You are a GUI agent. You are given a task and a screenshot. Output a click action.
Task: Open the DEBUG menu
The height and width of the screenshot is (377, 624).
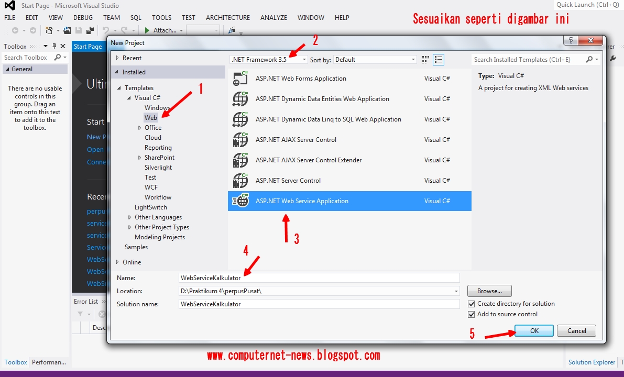click(x=83, y=17)
